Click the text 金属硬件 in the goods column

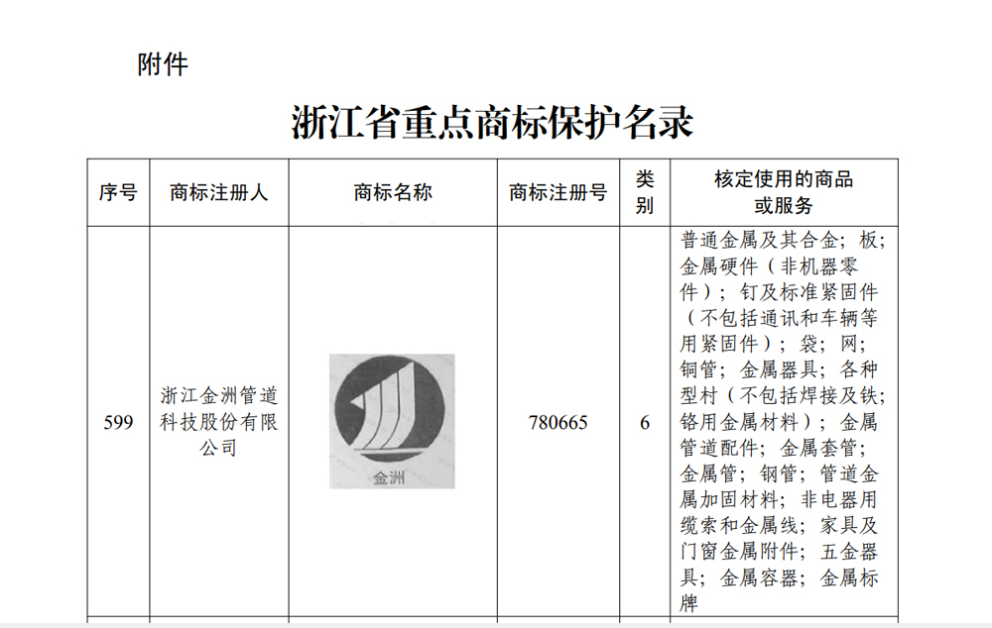718,266
